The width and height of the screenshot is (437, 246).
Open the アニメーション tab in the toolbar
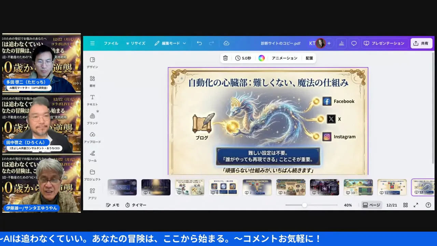pos(284,58)
